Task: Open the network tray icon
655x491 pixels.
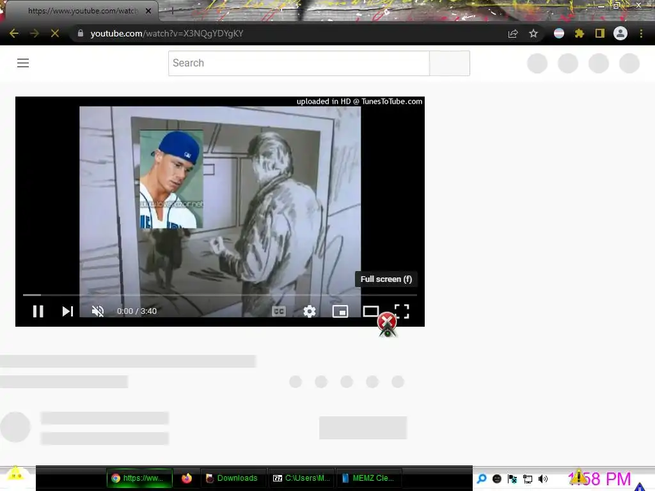Action: click(x=528, y=479)
